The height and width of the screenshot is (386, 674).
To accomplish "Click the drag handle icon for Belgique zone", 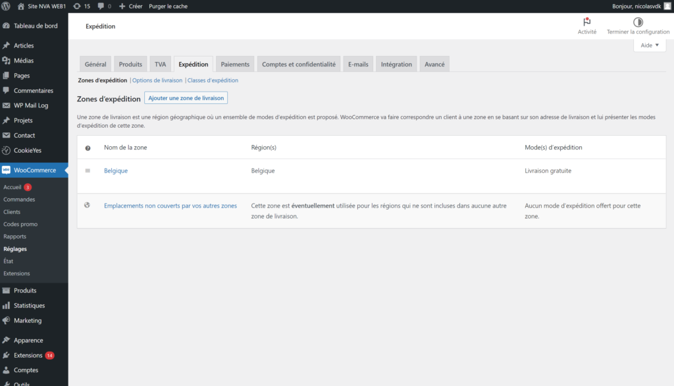I will (88, 171).
